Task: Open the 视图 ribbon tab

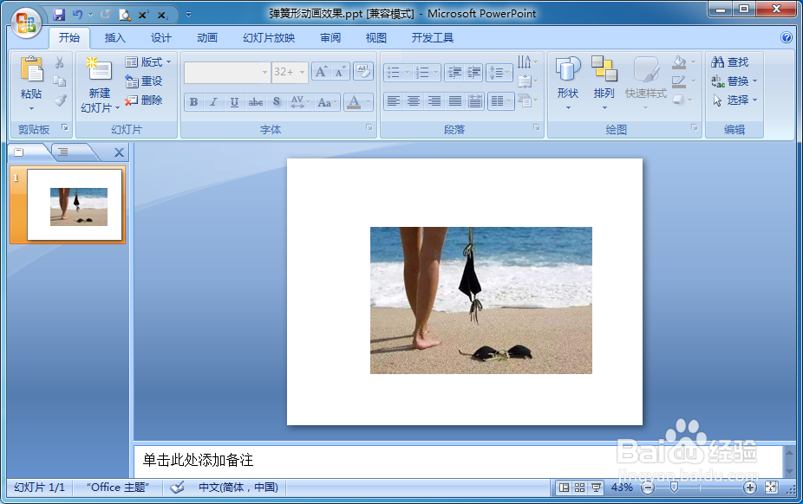Action: 375,38
